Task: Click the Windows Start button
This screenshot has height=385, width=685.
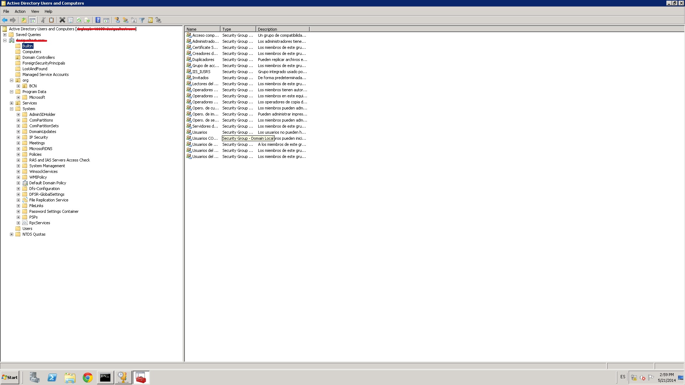Action: pos(10,378)
